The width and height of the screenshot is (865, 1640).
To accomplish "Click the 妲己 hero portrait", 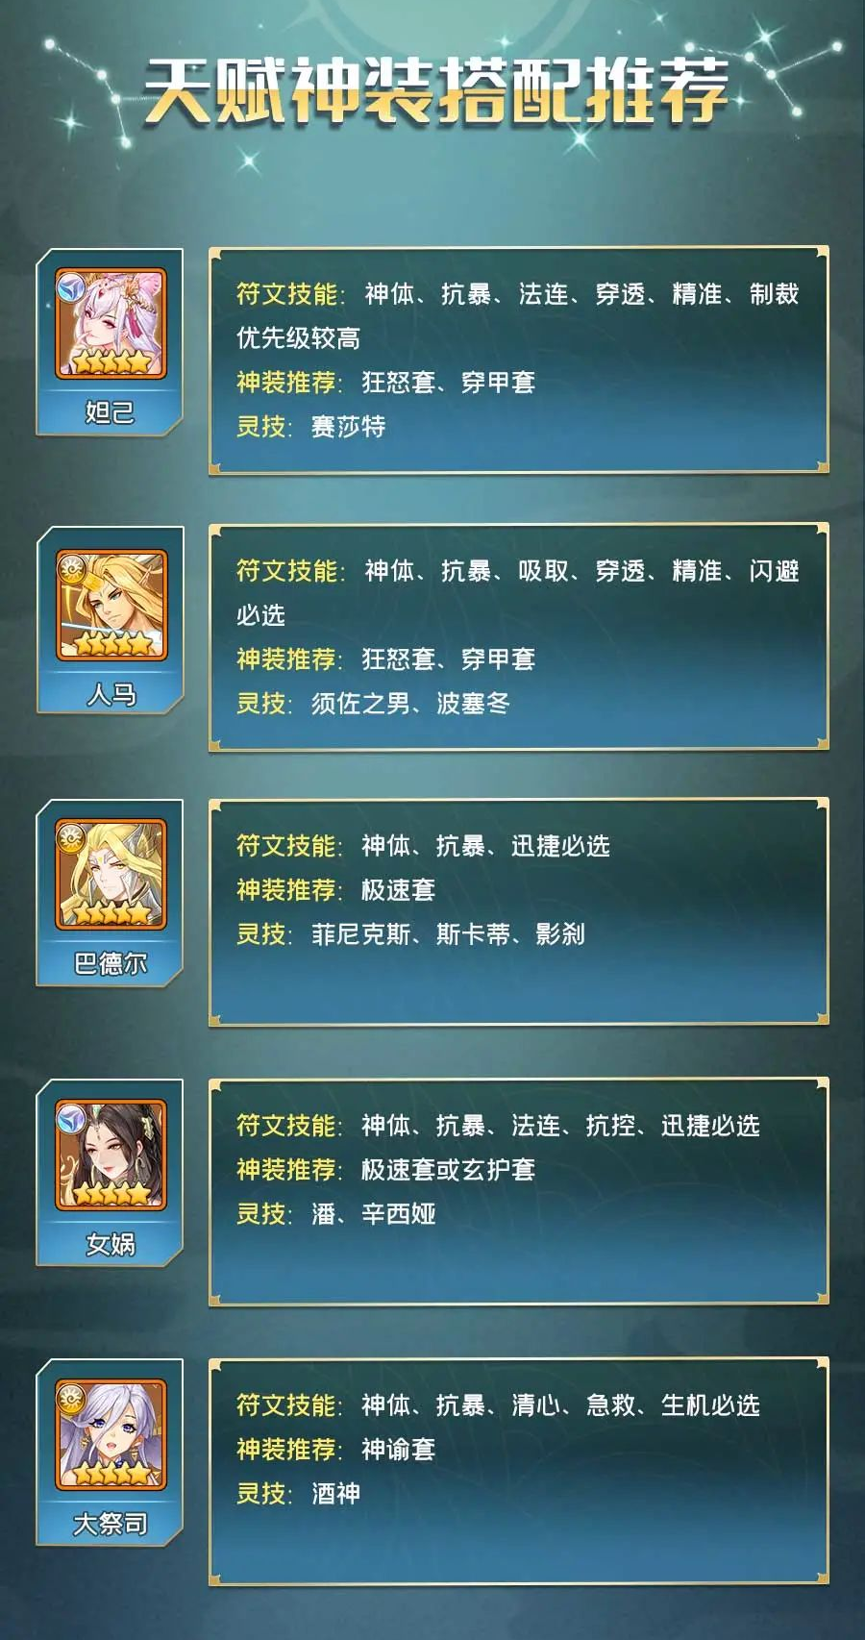I will 111,323.
